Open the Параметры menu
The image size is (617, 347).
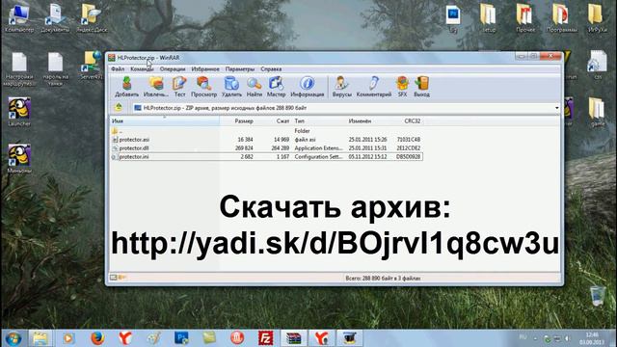[x=240, y=68]
